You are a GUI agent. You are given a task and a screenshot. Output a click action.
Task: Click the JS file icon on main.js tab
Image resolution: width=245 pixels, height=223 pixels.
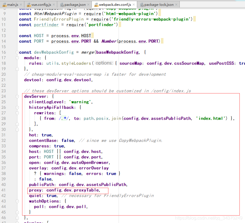click(x=4, y=5)
